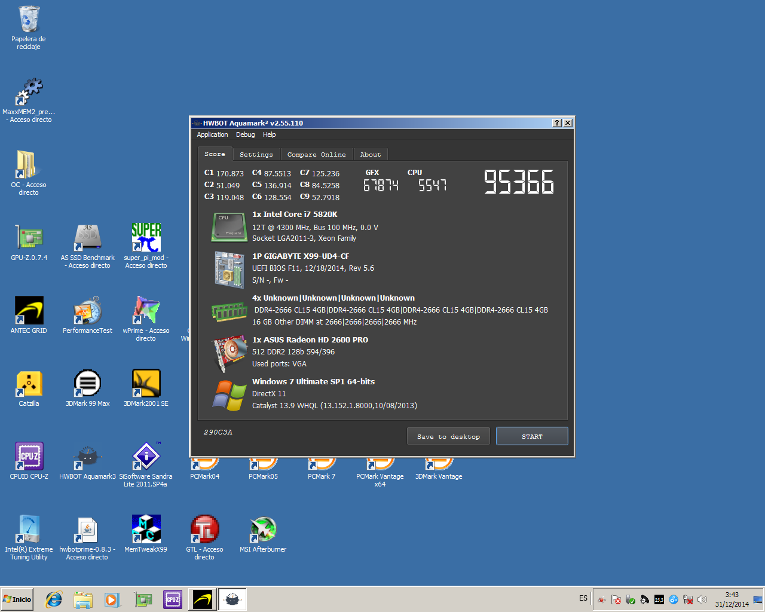Viewport: 765px width, 612px height.
Task: Open the Papelera de reciclaje desktop icon
Action: tap(29, 19)
